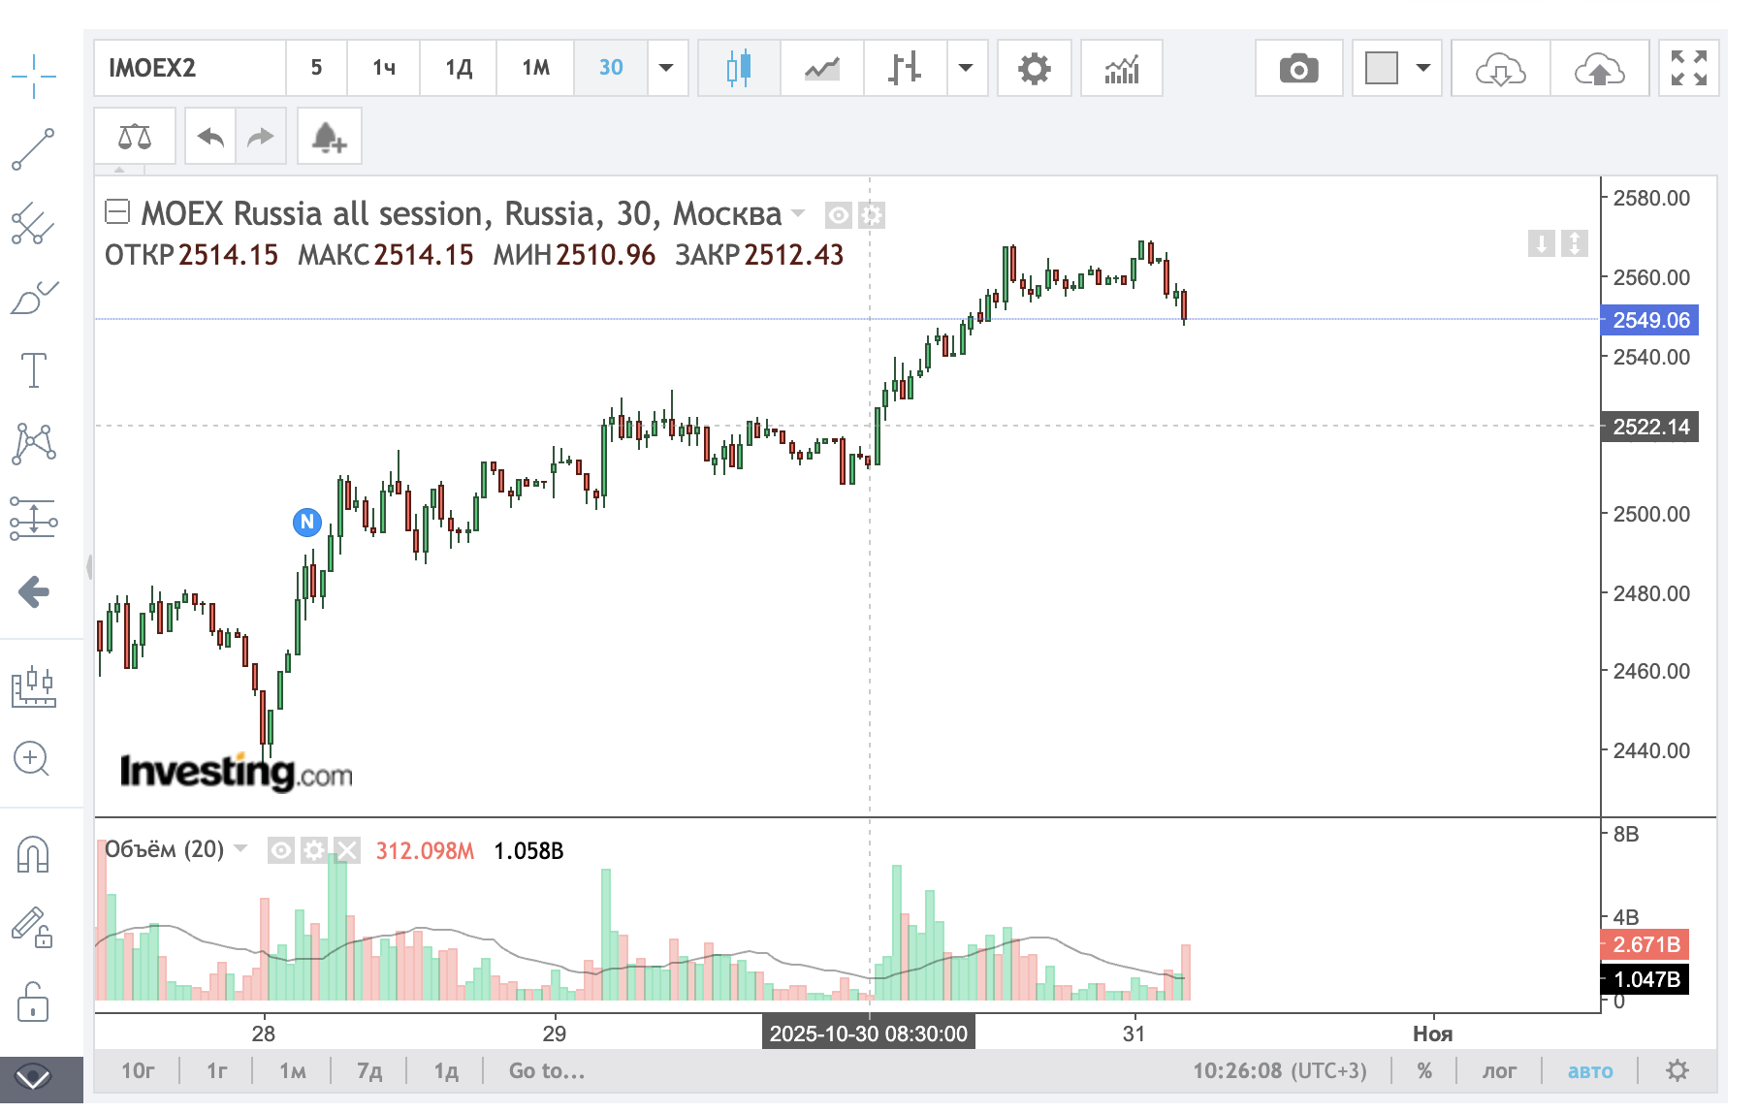
Task: Move pane down arrow button
Action: [x=1542, y=243]
